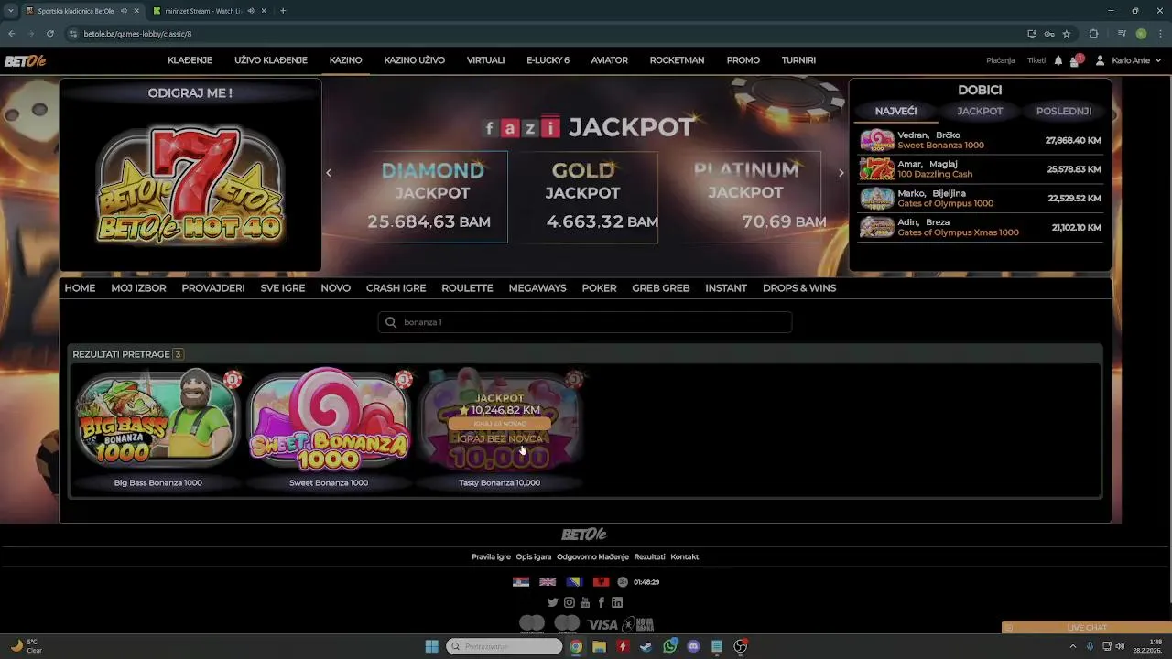
Task: Switch winnings panel to JACKPOT tab
Action: 980,112
